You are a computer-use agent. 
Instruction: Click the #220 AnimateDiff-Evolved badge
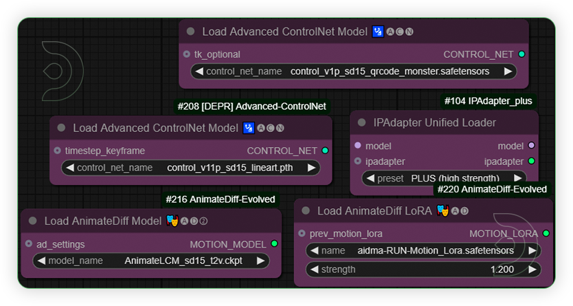click(492, 189)
